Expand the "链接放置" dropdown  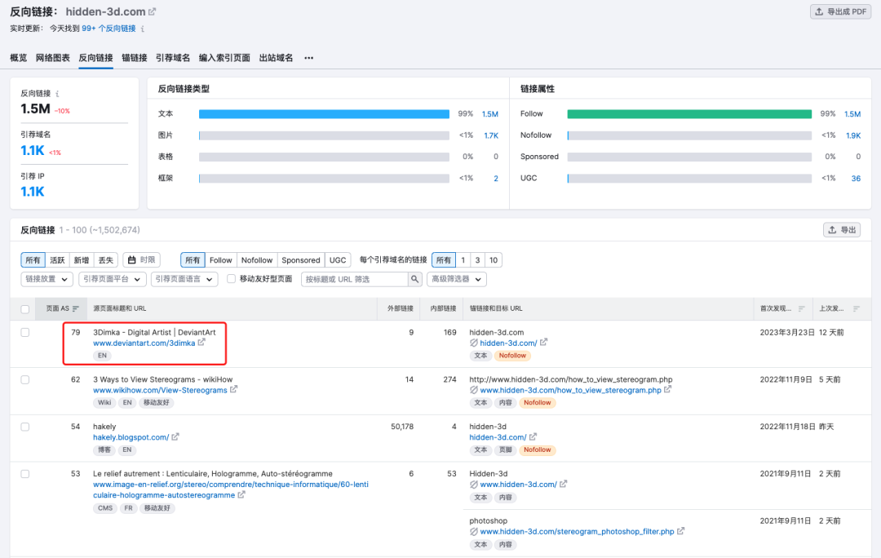(47, 279)
